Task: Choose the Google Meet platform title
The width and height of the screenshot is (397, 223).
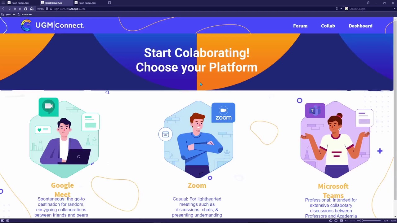Action: (x=62, y=190)
